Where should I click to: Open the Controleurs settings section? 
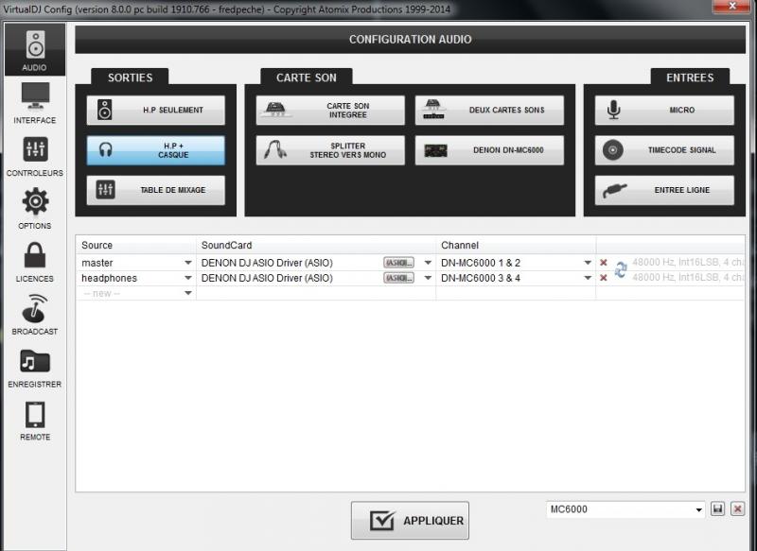coord(35,156)
